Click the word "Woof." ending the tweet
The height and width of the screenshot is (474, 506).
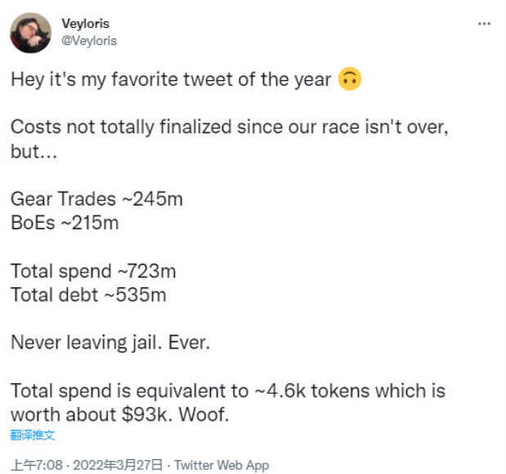pyautogui.click(x=204, y=414)
